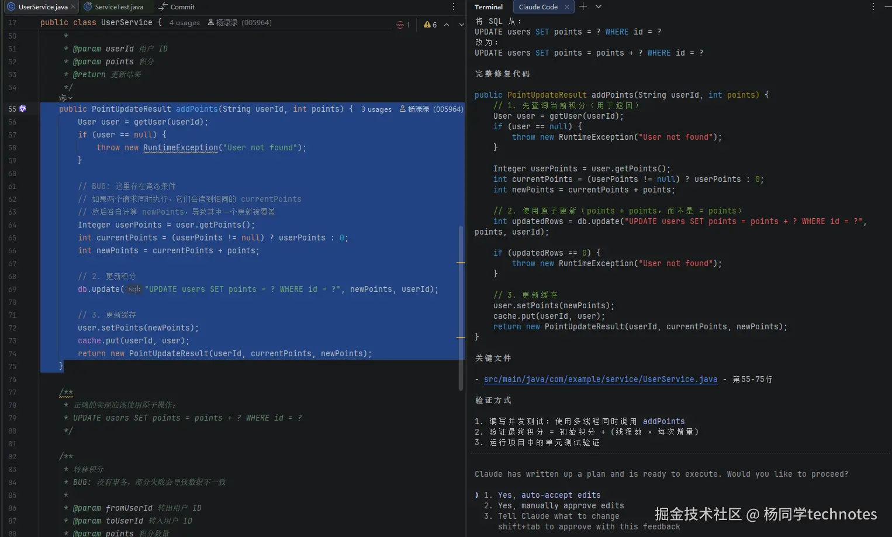Choose 'Yes, manually approve edits' option

(561, 505)
